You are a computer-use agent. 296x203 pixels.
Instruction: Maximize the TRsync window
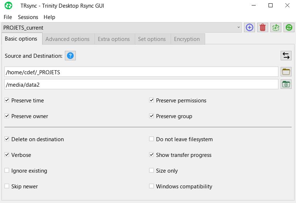270,5
